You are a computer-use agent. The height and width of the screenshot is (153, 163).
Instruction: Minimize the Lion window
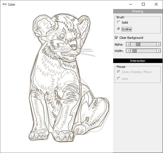tap(131, 4)
